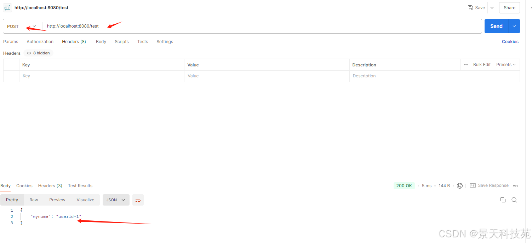The image size is (532, 243).
Task: Switch to Authorization tab
Action: coord(40,42)
